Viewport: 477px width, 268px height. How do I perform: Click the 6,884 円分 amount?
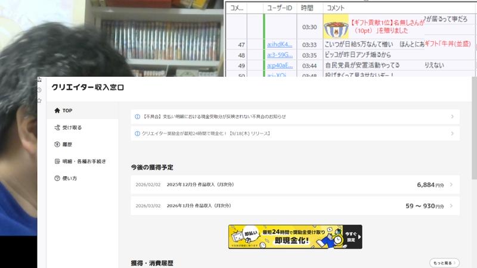pyautogui.click(x=430, y=185)
